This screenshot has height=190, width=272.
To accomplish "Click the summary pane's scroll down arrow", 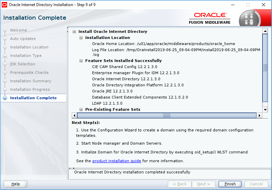I will [x=265, y=109].
